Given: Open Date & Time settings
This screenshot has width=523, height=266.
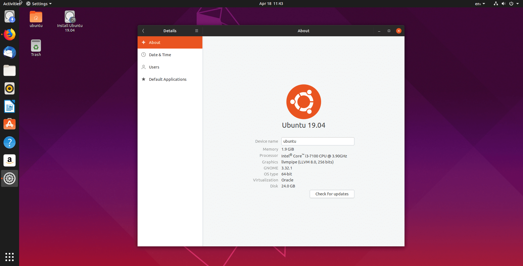Looking at the screenshot, I should pyautogui.click(x=170, y=55).
